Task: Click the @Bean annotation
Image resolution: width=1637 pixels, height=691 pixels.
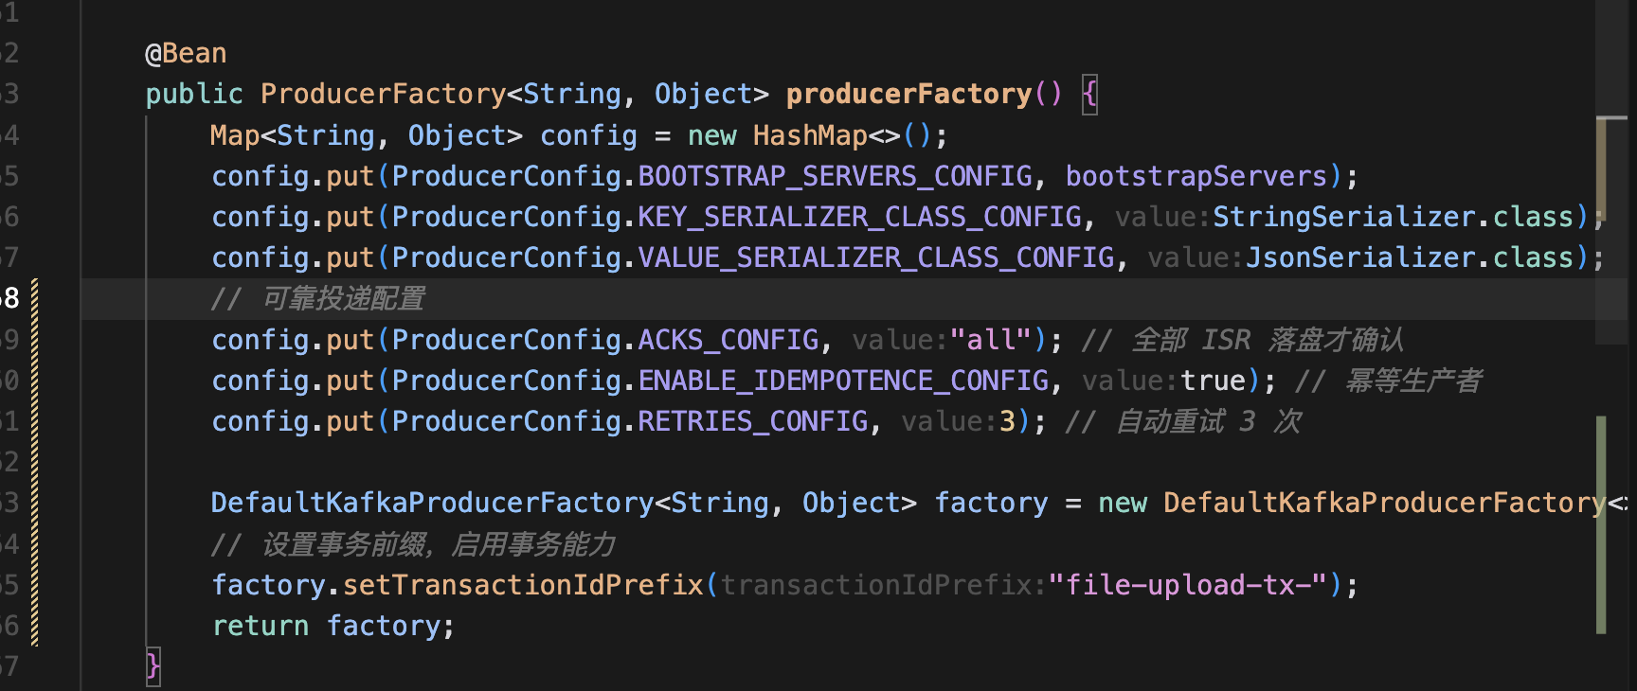Action: click(186, 53)
